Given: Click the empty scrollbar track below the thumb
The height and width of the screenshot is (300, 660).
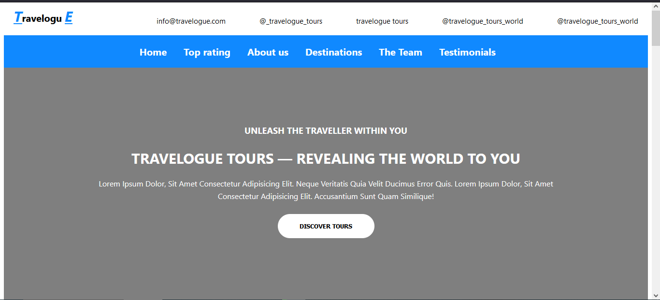Looking at the screenshot, I should tap(656, 169).
